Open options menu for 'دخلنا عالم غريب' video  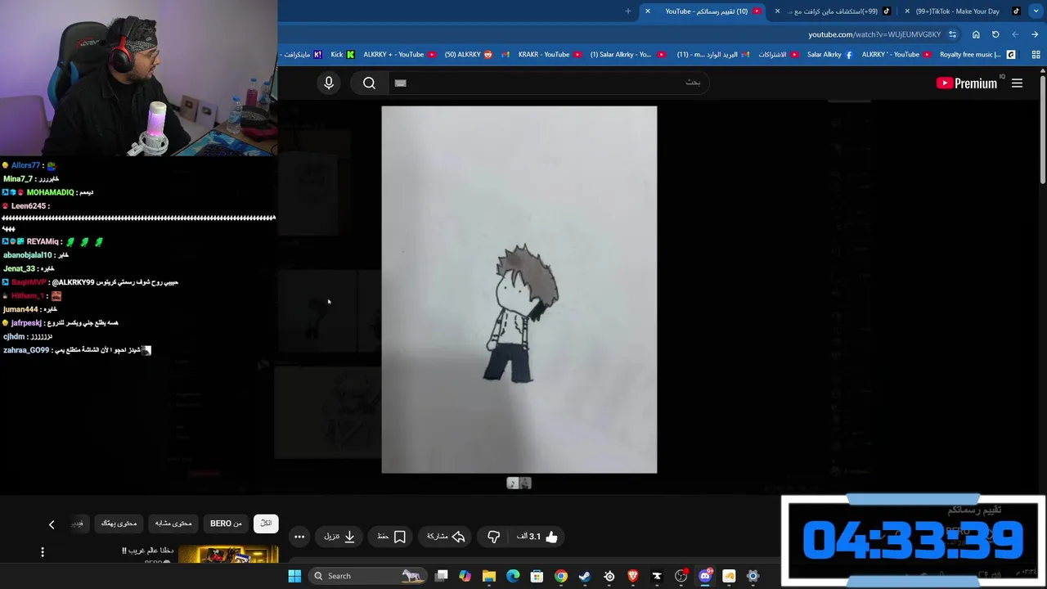click(x=43, y=552)
